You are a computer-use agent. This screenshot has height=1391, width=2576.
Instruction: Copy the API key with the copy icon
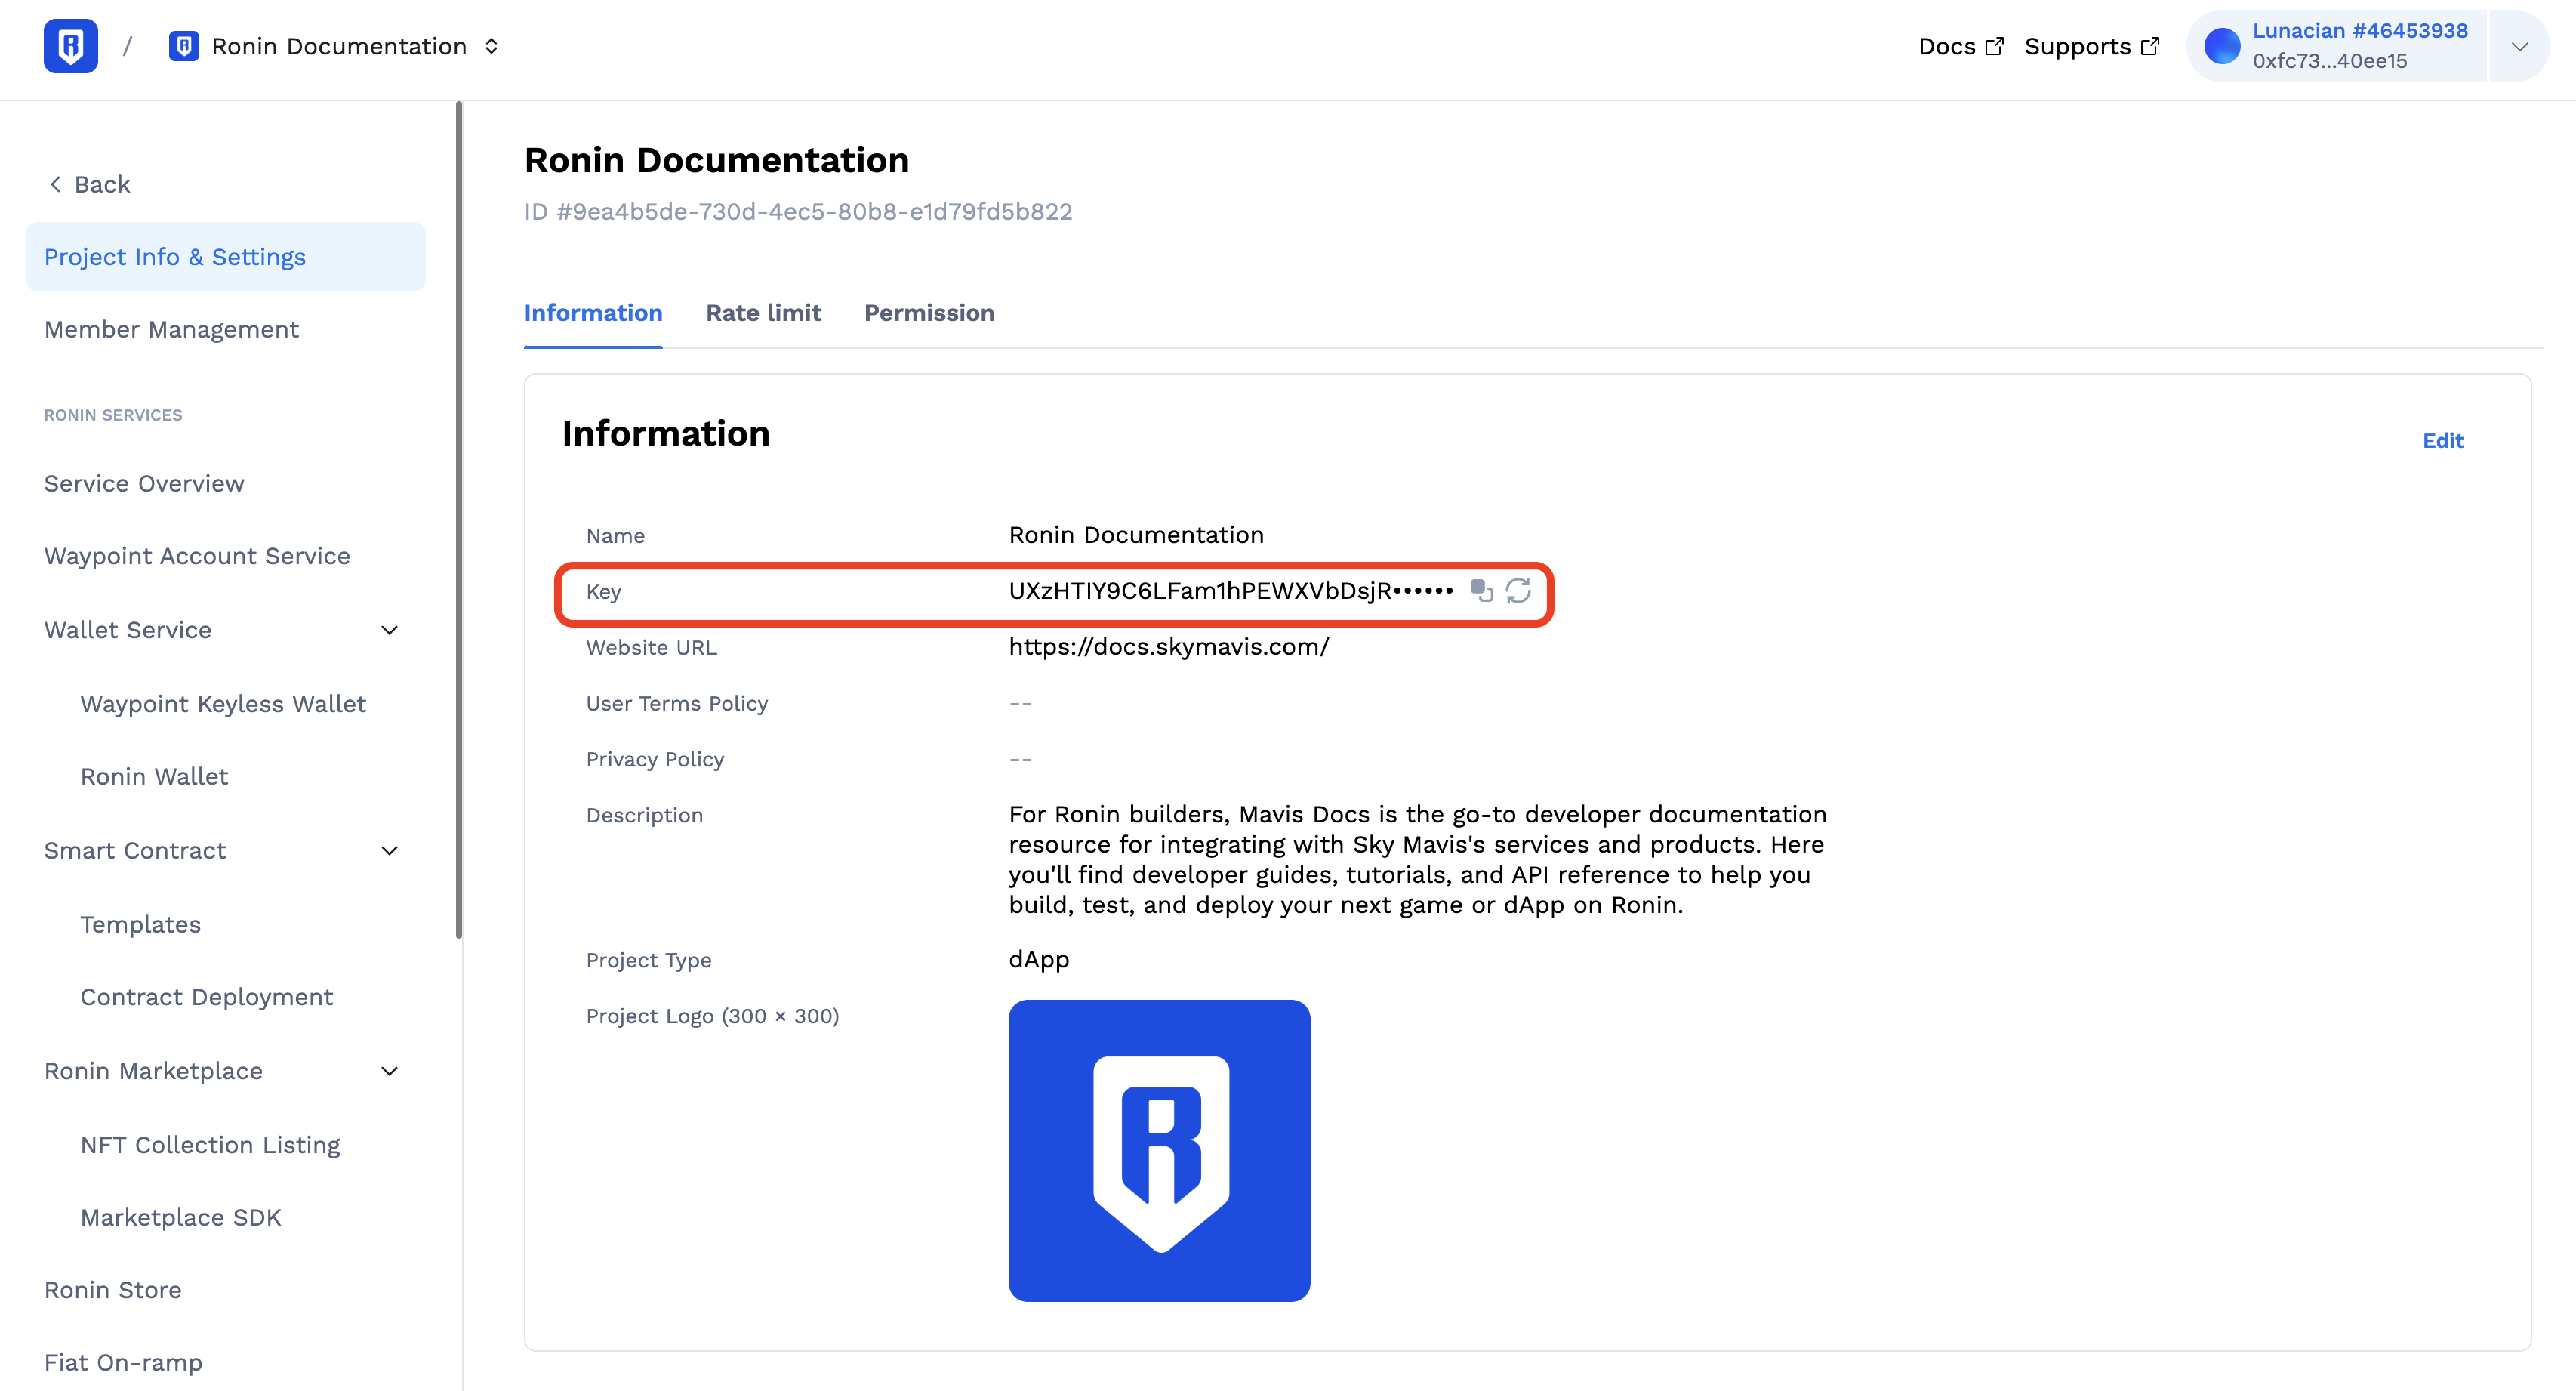(1481, 591)
